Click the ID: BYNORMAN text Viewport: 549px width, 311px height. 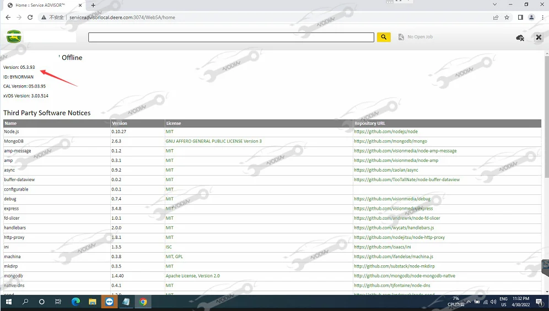18,77
